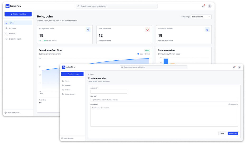Focus the search field in the dashboard window
The image size is (246, 144).
click(x=117, y=6)
